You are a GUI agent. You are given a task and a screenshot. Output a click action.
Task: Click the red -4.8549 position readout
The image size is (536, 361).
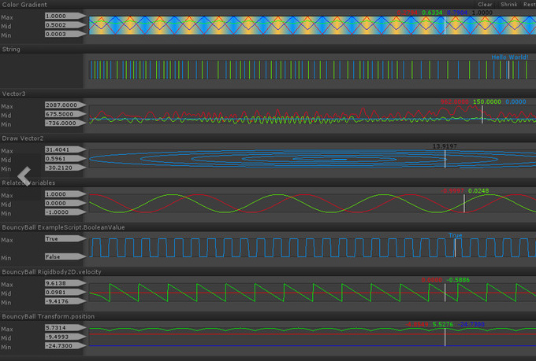point(416,324)
